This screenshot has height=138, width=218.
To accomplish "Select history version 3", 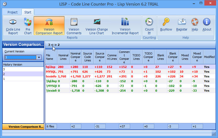I will tap(23, 69).
